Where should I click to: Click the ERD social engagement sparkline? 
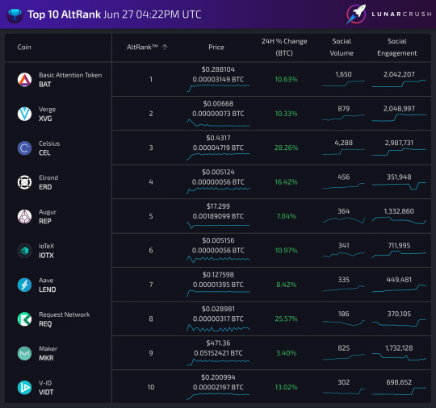(x=399, y=185)
